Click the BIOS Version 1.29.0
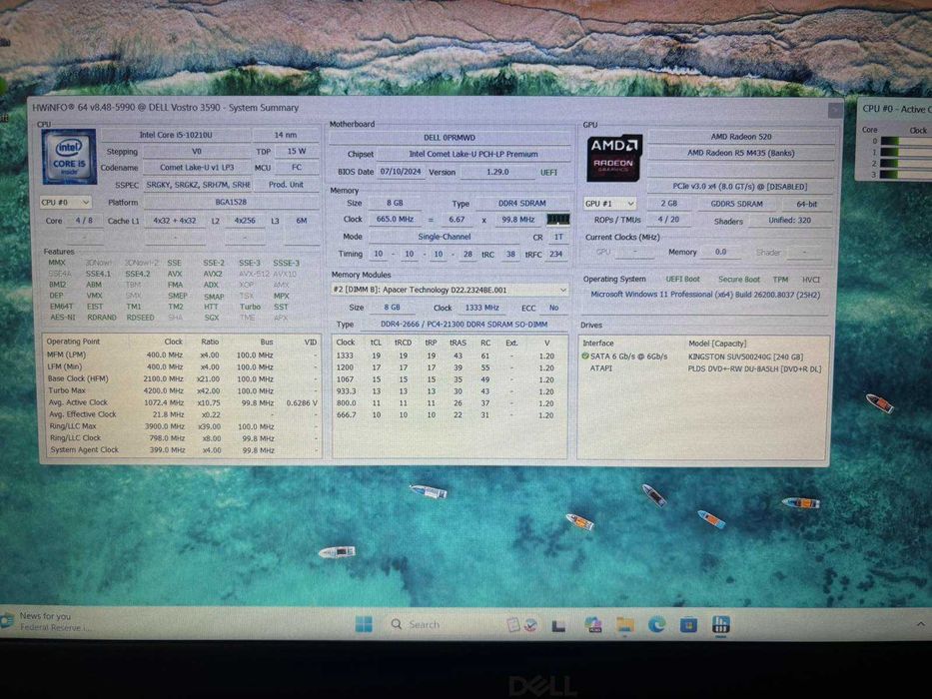This screenshot has height=699, width=932. (497, 172)
